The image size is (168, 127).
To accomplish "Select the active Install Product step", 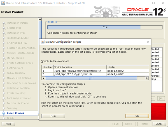I will 15,113.
